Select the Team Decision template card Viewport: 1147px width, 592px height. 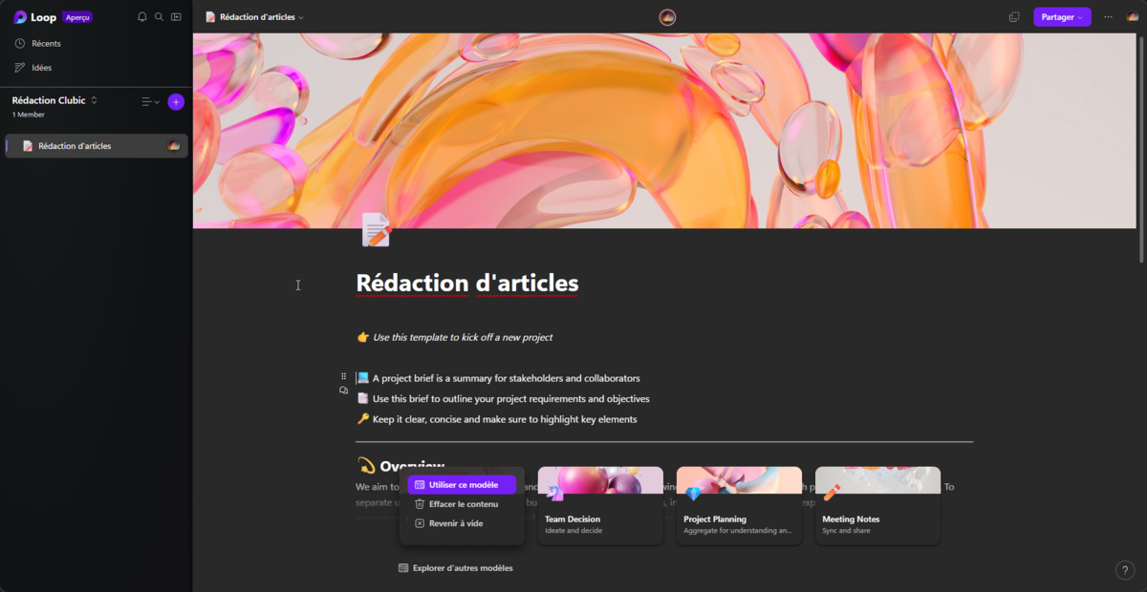point(600,505)
